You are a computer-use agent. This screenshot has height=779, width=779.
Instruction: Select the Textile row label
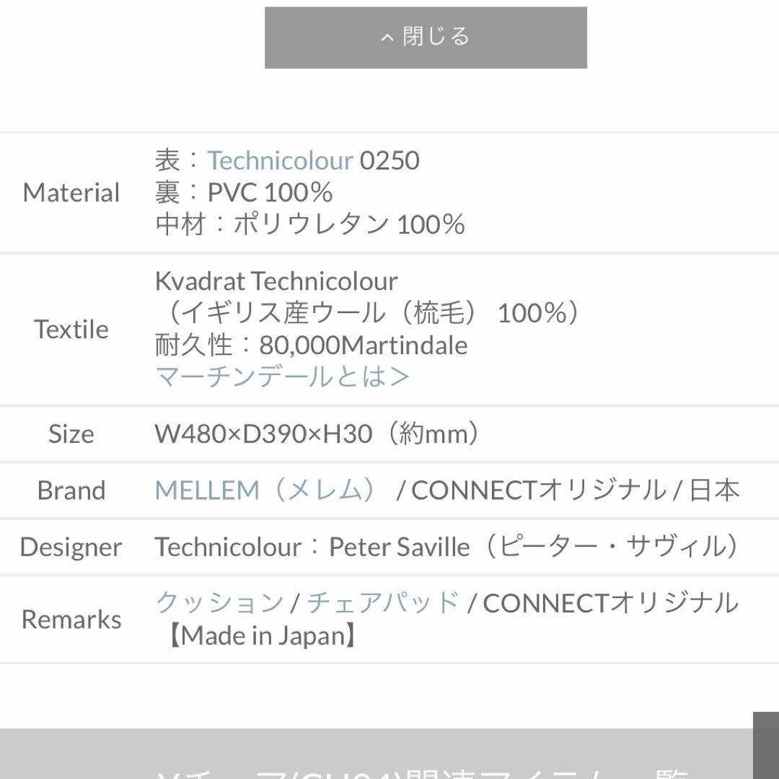tap(71, 329)
